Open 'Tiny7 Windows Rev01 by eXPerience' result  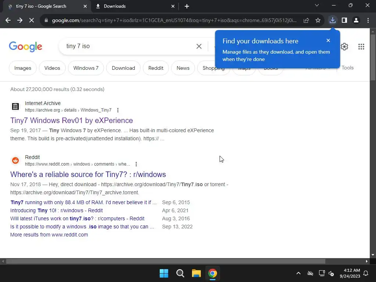tap(72, 120)
